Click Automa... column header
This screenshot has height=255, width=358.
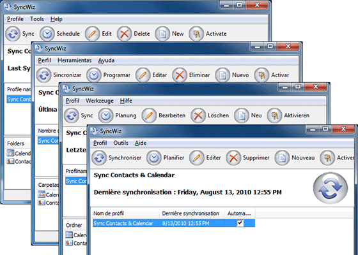(x=240, y=214)
